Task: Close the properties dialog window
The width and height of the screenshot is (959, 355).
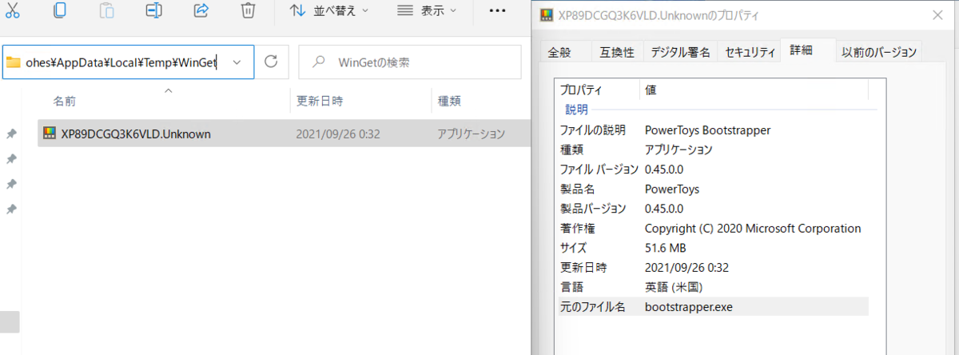Action: [x=938, y=14]
